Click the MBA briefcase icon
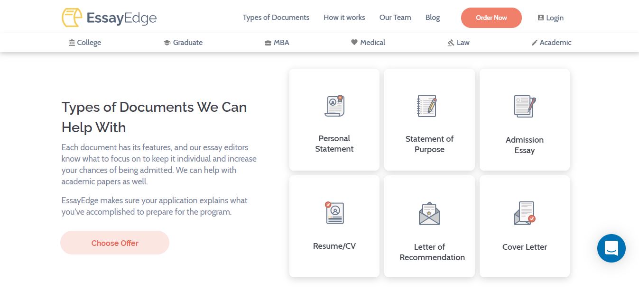This screenshot has width=639, height=290. click(268, 43)
